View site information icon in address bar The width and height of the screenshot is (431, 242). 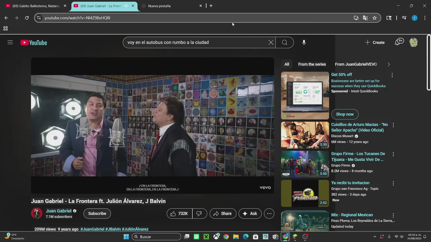pos(39,18)
